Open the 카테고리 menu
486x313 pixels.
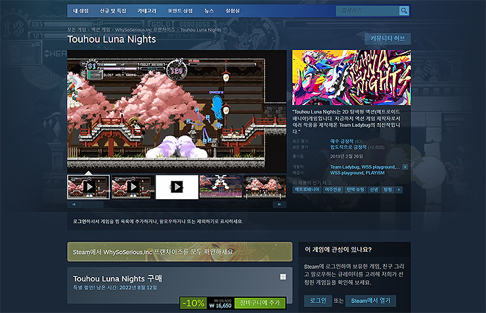click(147, 11)
